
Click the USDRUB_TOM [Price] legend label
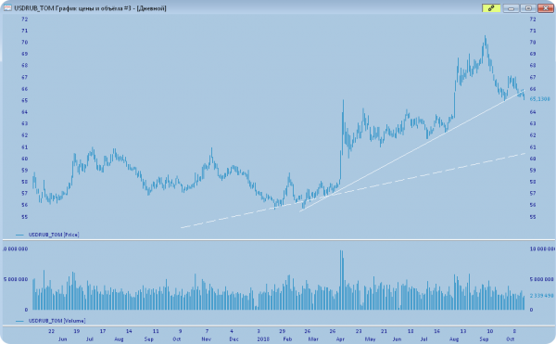pyautogui.click(x=54, y=235)
